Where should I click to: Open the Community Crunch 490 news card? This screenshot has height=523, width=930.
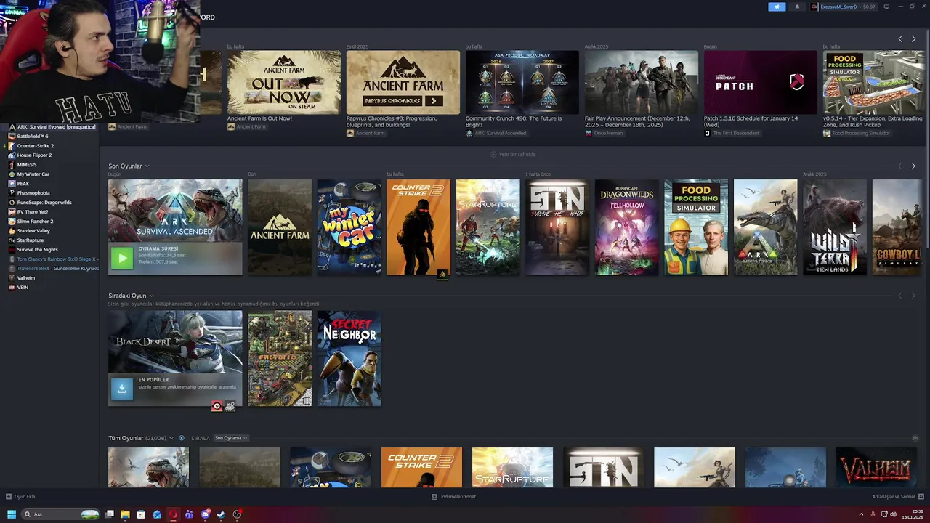coord(522,82)
